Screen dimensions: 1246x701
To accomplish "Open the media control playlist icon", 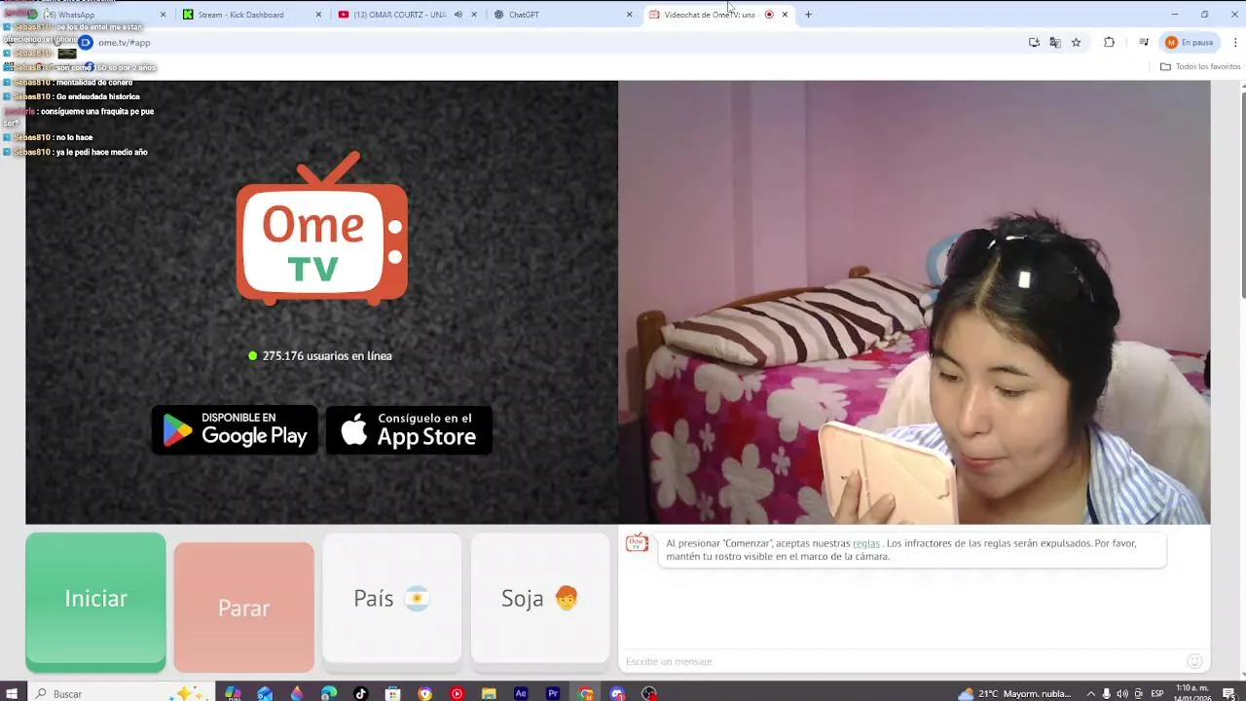I will tap(1144, 42).
